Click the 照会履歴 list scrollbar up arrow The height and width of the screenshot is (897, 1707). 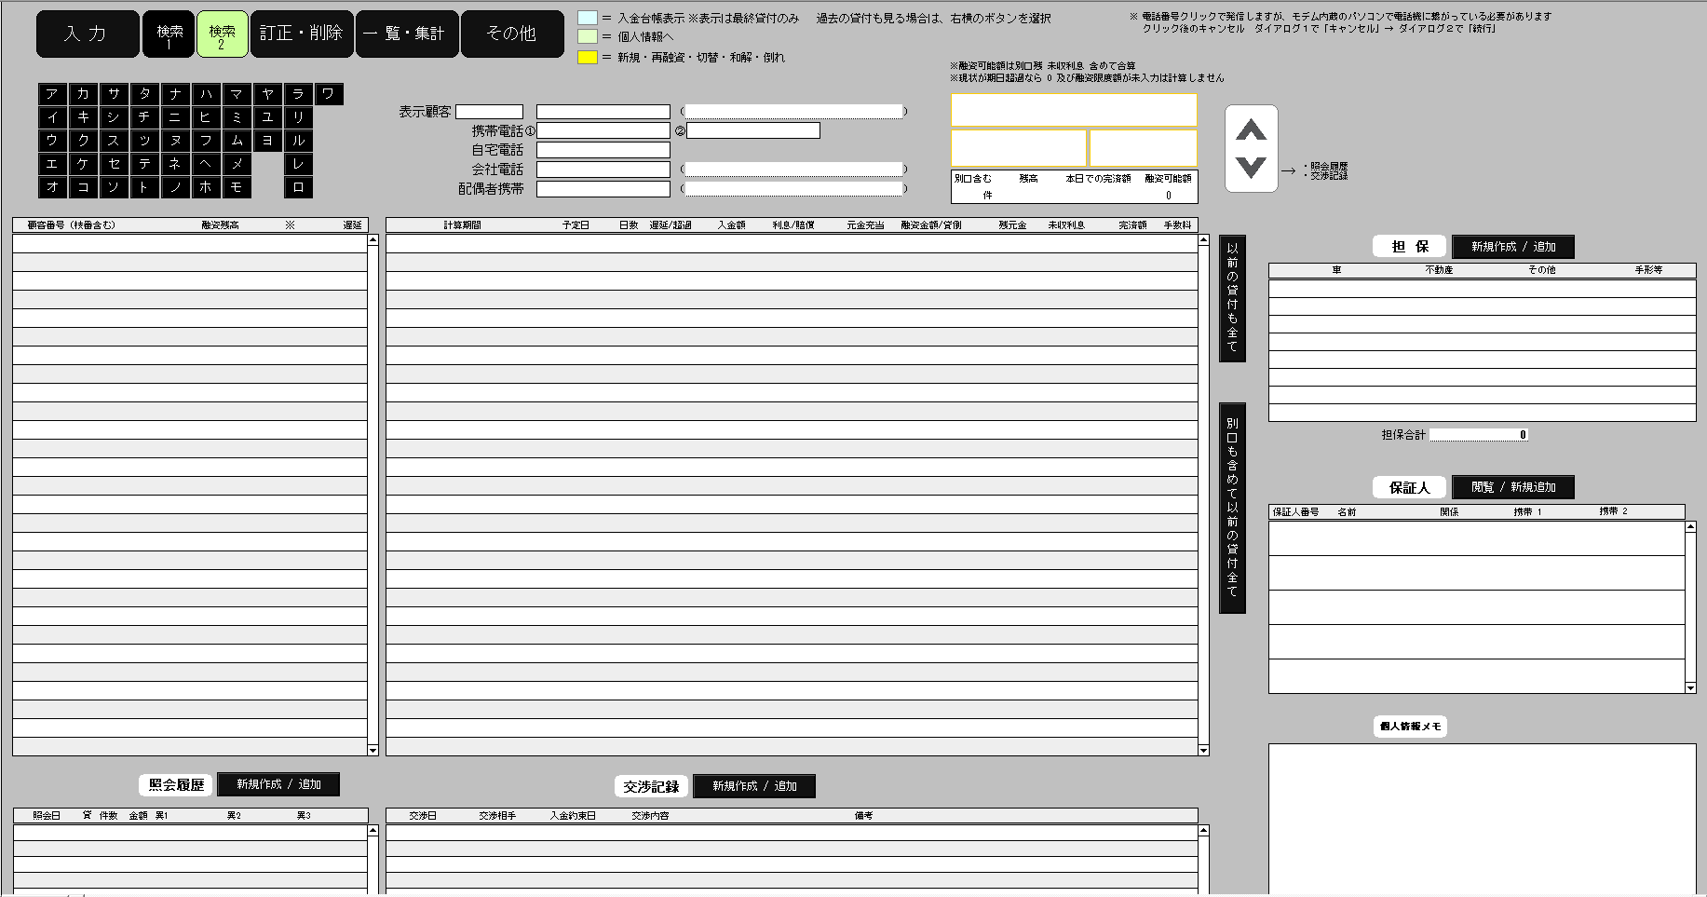(373, 830)
